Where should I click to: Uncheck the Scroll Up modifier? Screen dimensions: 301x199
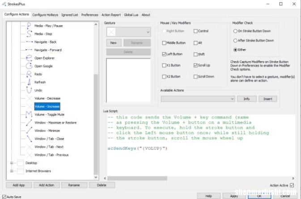[x=195, y=65]
